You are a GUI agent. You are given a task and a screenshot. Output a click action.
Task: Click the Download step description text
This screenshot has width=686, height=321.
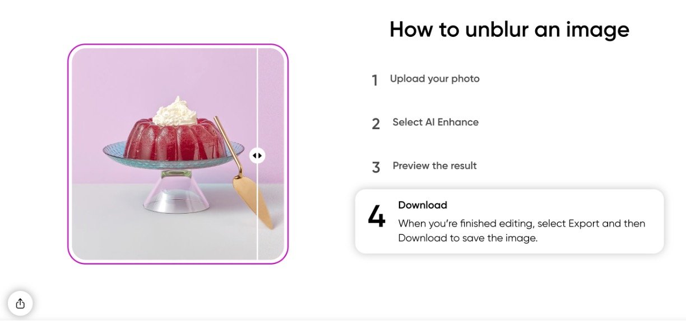point(521,231)
